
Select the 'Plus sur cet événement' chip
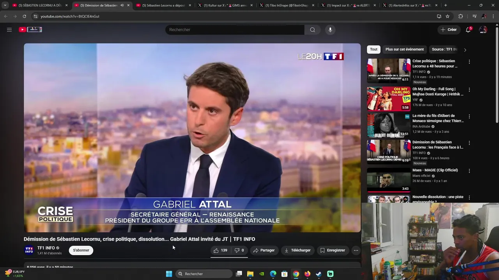(x=404, y=49)
